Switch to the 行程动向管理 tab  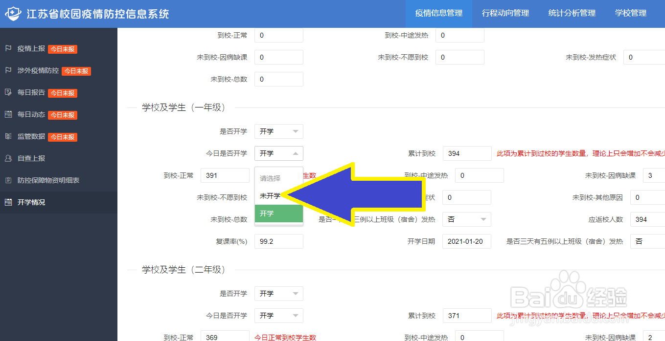tap(505, 13)
